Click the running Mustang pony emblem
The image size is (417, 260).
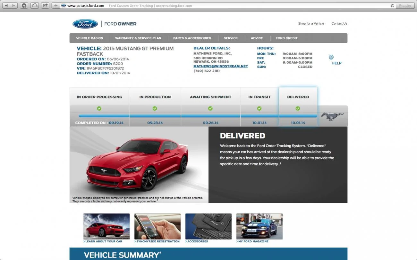coord(332,116)
